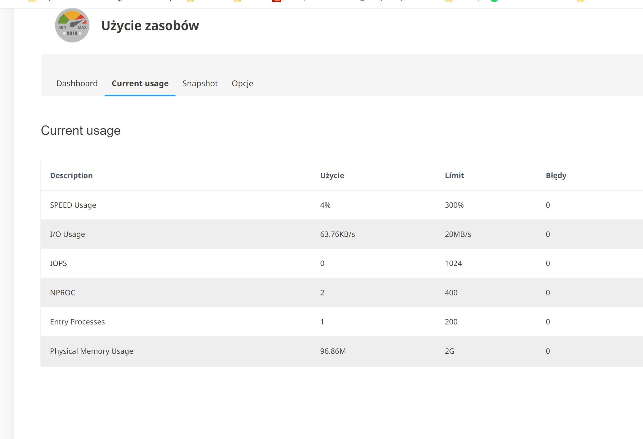Open the Snapshot tab

click(200, 83)
